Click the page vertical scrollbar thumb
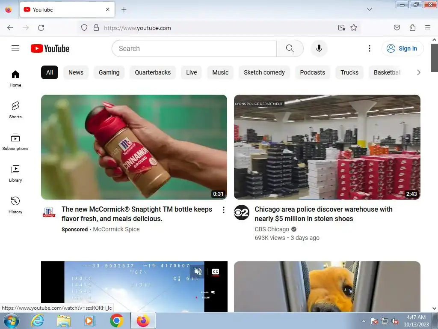 point(434,58)
